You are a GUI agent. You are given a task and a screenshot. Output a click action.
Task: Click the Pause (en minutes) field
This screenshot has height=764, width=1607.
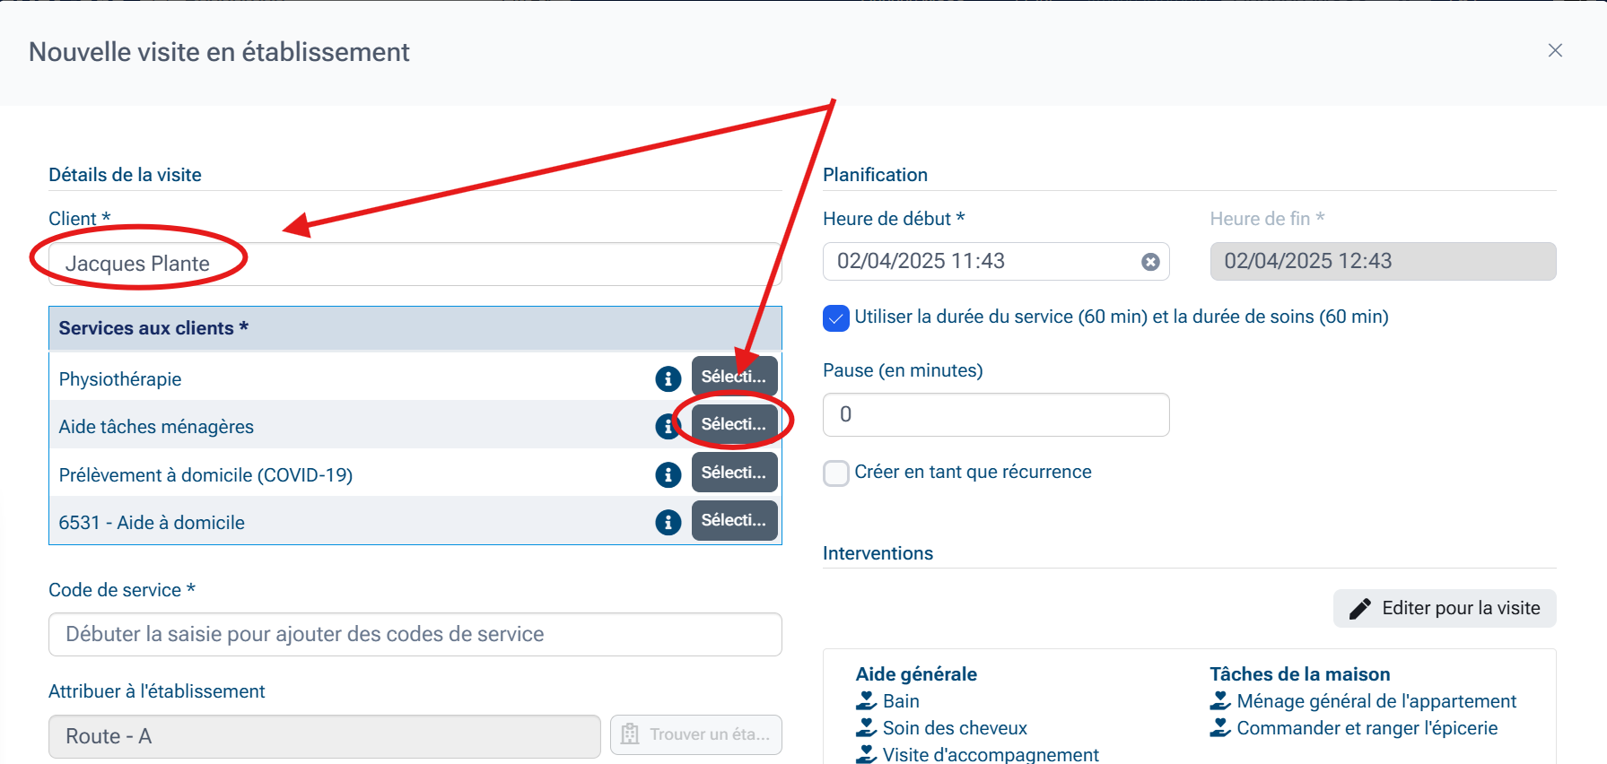(995, 414)
